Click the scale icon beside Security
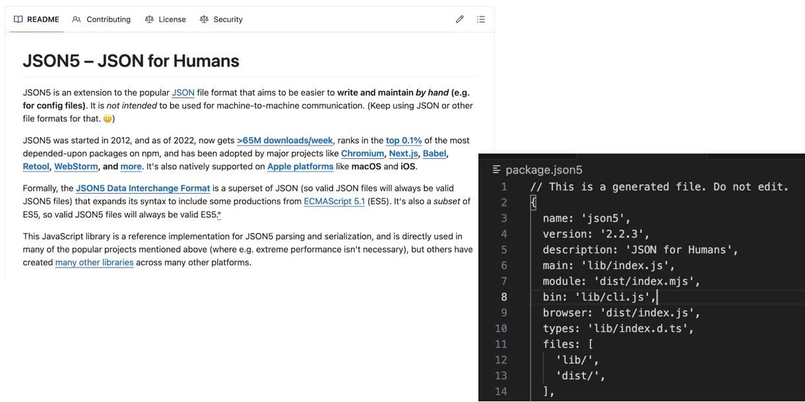The height and width of the screenshot is (402, 805). [205, 19]
